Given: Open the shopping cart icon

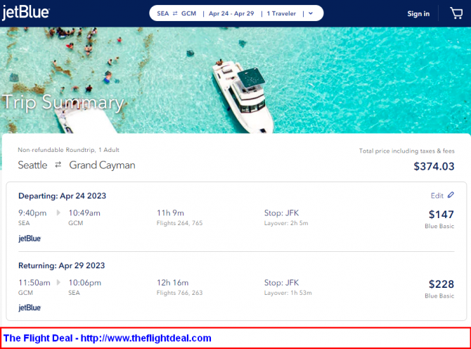Looking at the screenshot, I should [456, 13].
